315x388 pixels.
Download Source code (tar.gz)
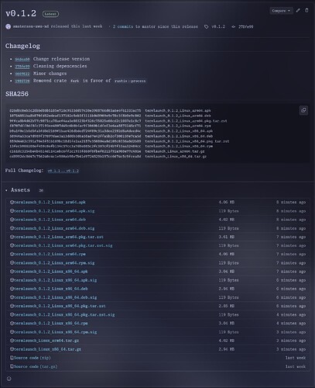36,366
